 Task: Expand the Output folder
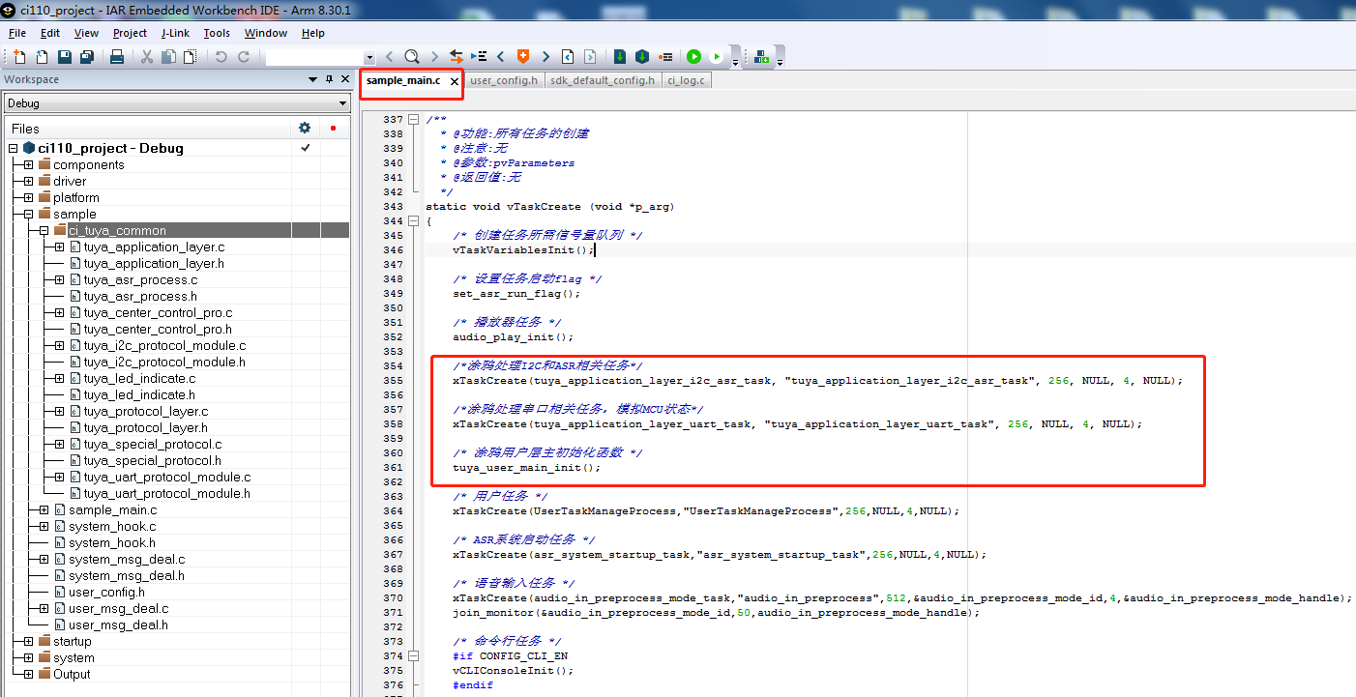point(28,674)
